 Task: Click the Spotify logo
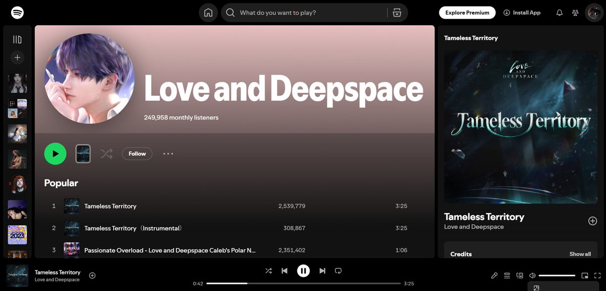pyautogui.click(x=17, y=13)
